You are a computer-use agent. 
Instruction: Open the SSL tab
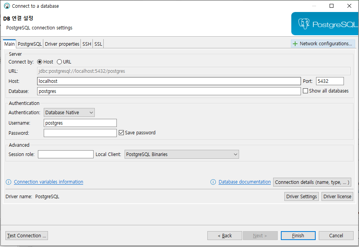[98, 44]
